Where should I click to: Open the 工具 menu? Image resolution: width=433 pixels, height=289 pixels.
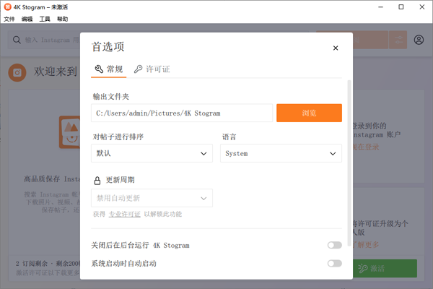pos(45,19)
